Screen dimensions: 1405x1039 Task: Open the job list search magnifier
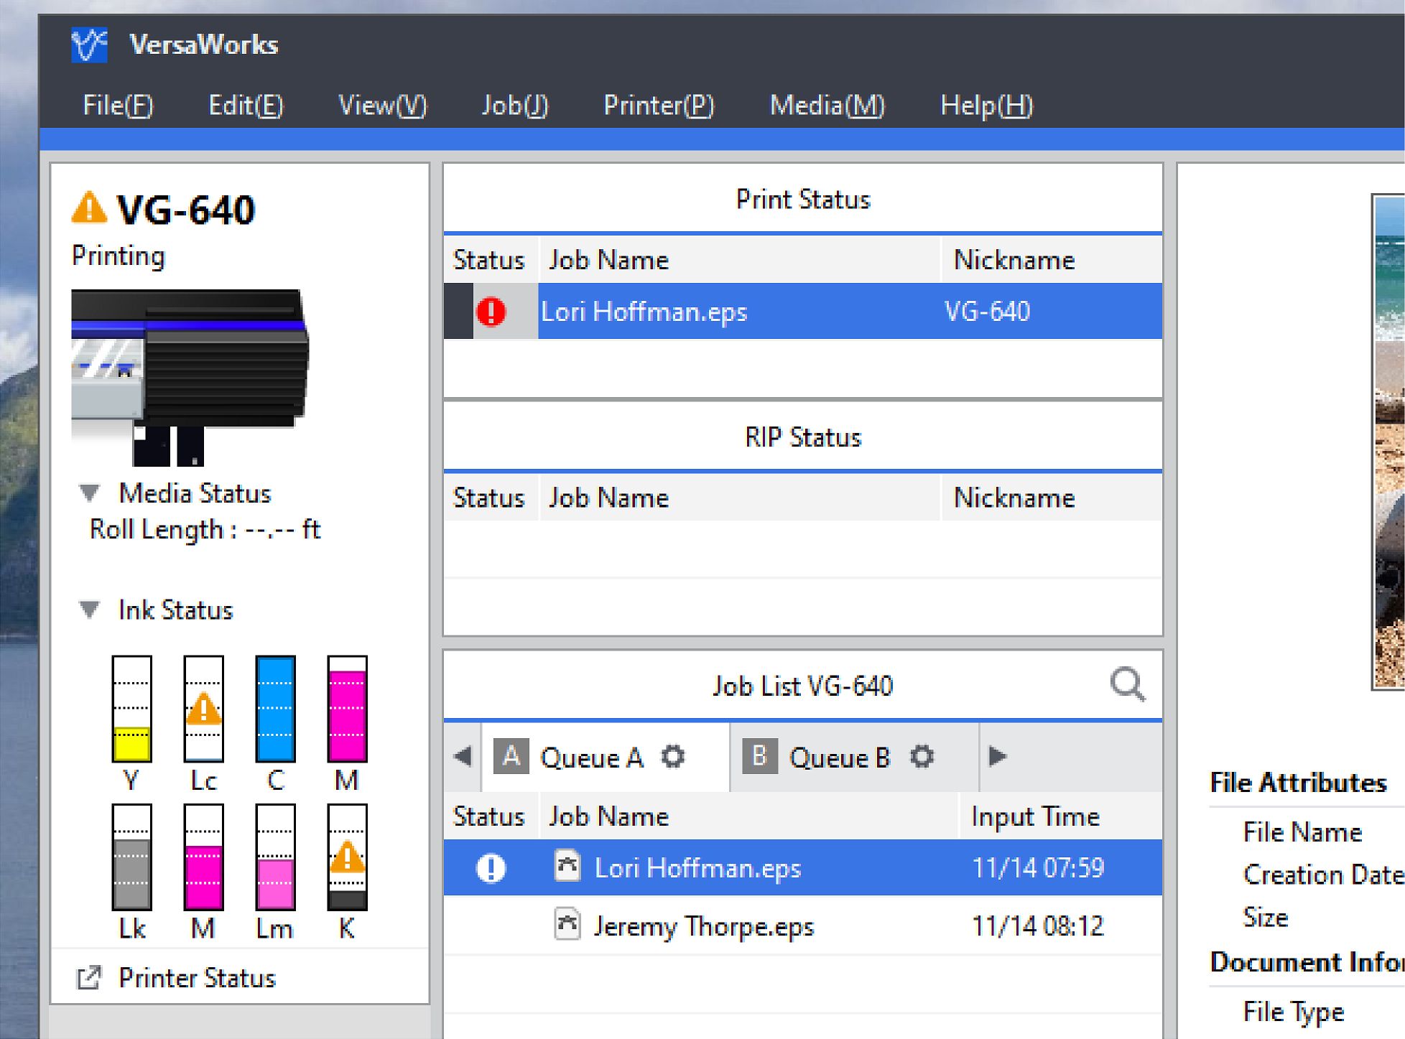[1128, 684]
